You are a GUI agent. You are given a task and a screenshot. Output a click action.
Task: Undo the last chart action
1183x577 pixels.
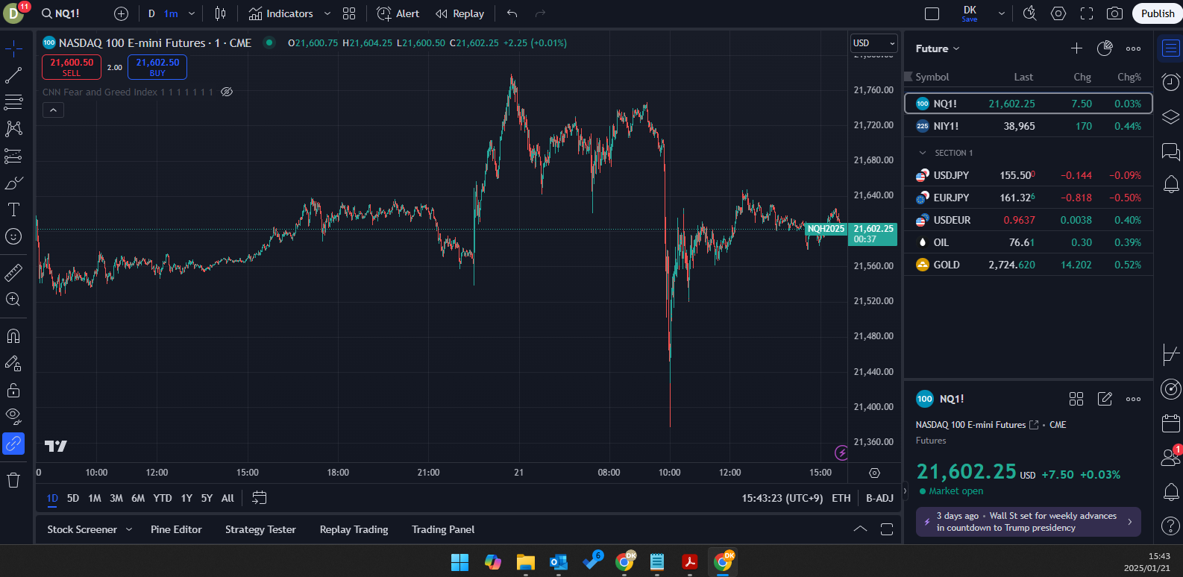(512, 13)
